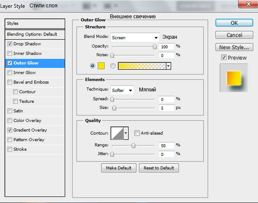
Task: Click the Size slider handle
Action: [114, 108]
